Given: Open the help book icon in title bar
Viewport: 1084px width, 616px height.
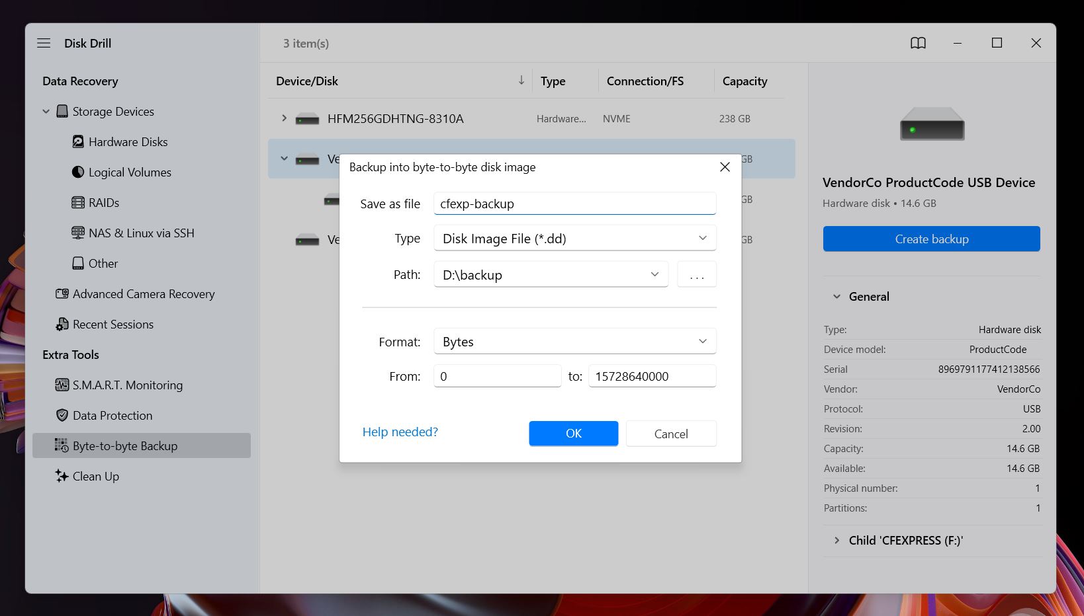Looking at the screenshot, I should point(918,43).
